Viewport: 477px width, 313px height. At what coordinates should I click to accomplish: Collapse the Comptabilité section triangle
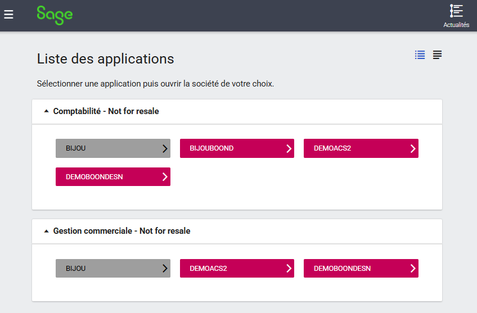[46, 111]
